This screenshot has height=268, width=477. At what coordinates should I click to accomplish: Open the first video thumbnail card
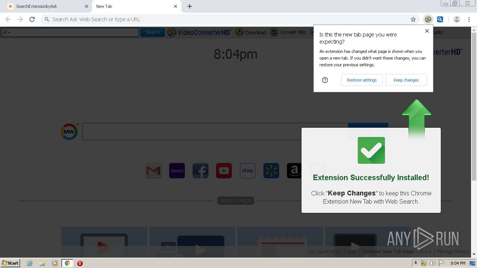(104, 241)
